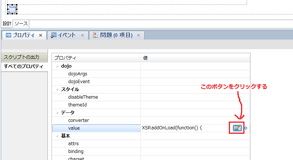Select the charset property row

coord(96,158)
